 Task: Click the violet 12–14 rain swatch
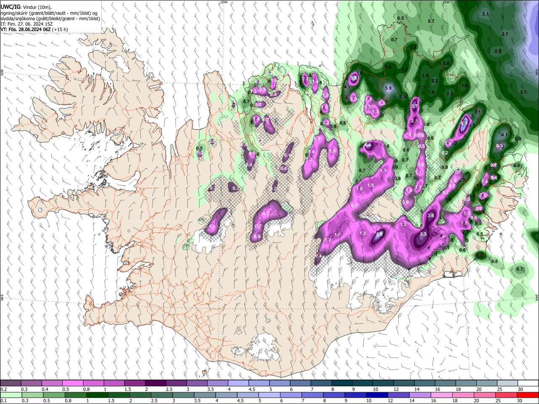(x=398, y=395)
